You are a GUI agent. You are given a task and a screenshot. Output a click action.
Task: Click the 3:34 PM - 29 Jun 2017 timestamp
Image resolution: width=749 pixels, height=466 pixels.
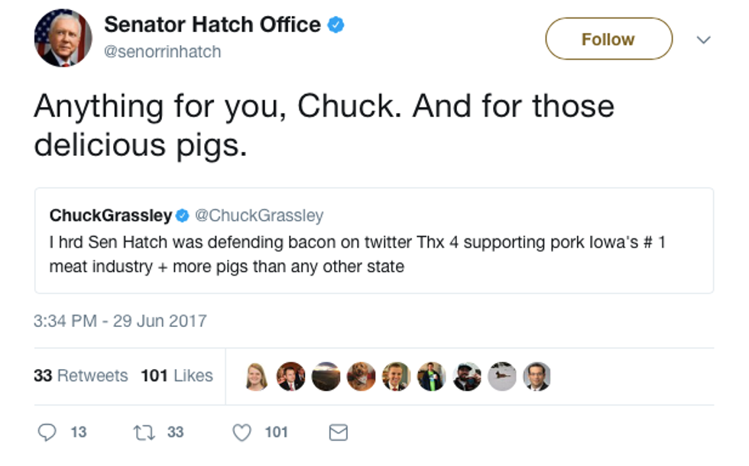[x=120, y=320]
